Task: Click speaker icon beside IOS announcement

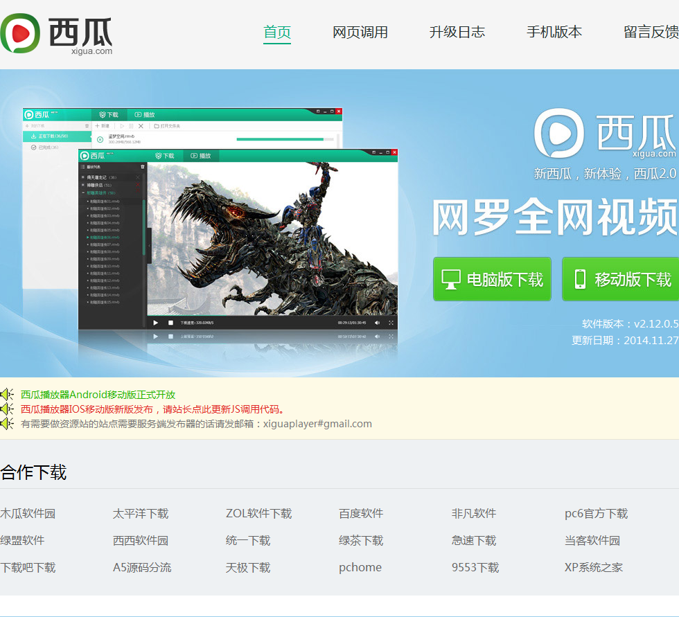Action: [x=7, y=409]
